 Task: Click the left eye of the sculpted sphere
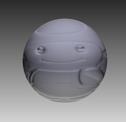click(41, 50)
